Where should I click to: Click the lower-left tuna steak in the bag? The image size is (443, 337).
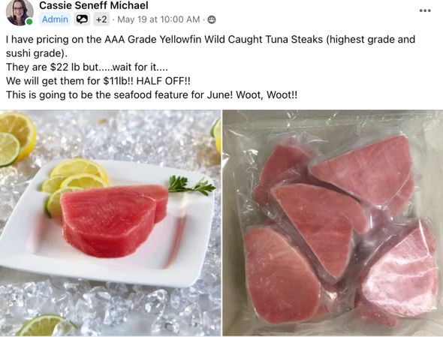pyautogui.click(x=282, y=275)
